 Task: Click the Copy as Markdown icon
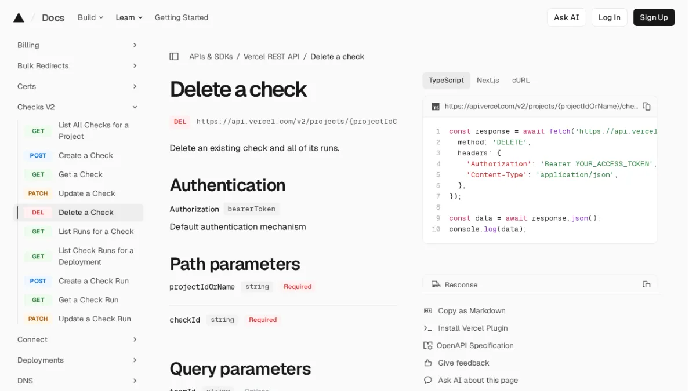coord(428,311)
